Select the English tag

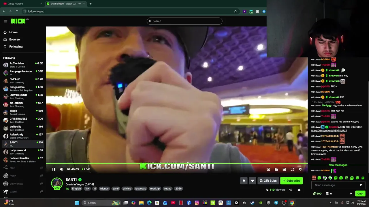point(76,189)
